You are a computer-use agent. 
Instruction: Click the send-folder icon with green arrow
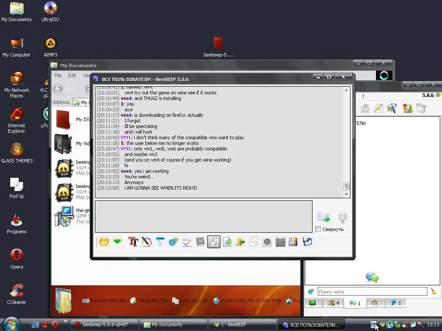click(240, 242)
